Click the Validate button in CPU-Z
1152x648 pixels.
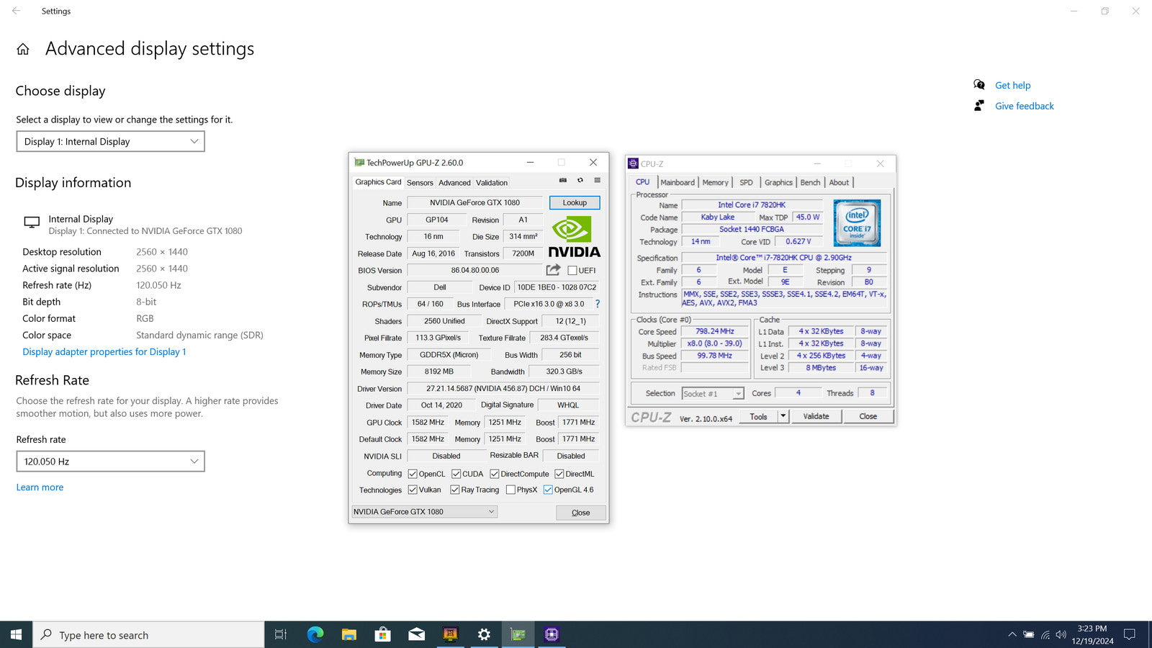[816, 416]
